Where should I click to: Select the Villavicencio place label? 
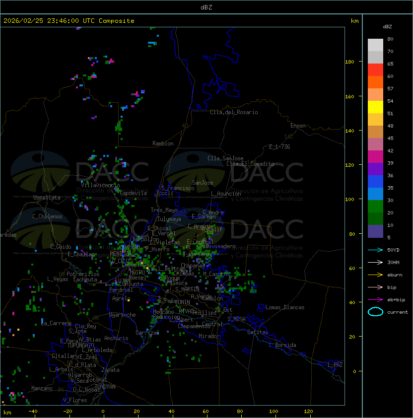[x=100, y=185]
